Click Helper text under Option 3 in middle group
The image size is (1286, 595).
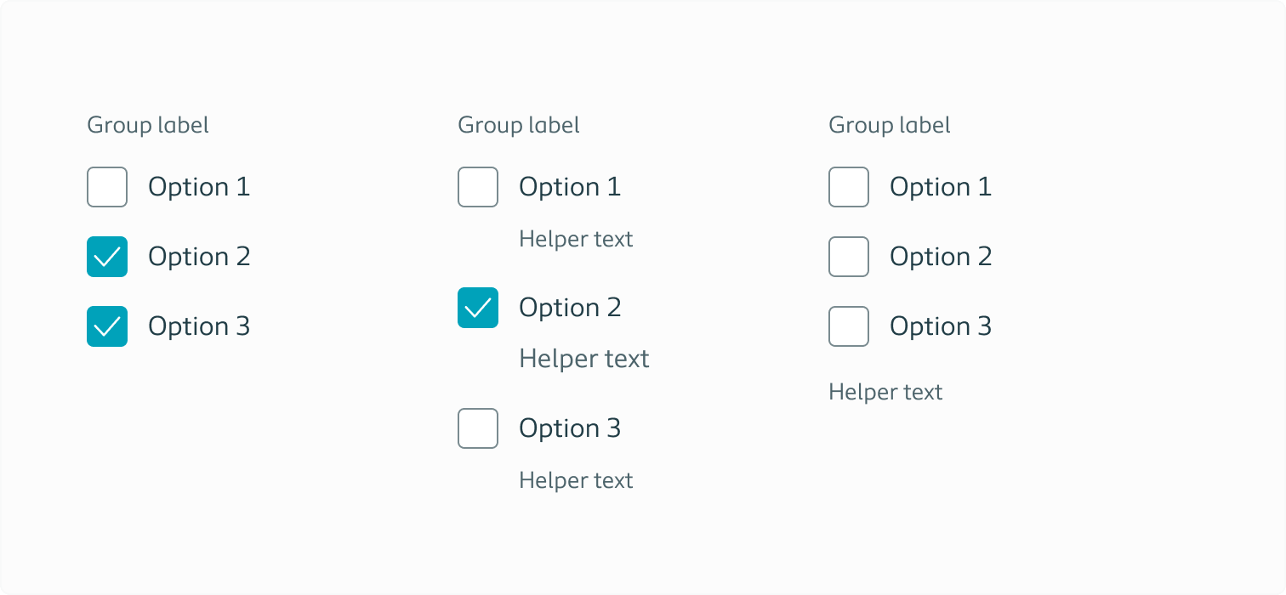point(576,479)
